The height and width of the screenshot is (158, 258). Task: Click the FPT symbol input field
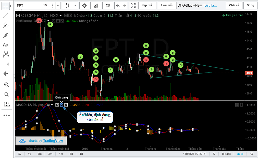tap(28, 6)
